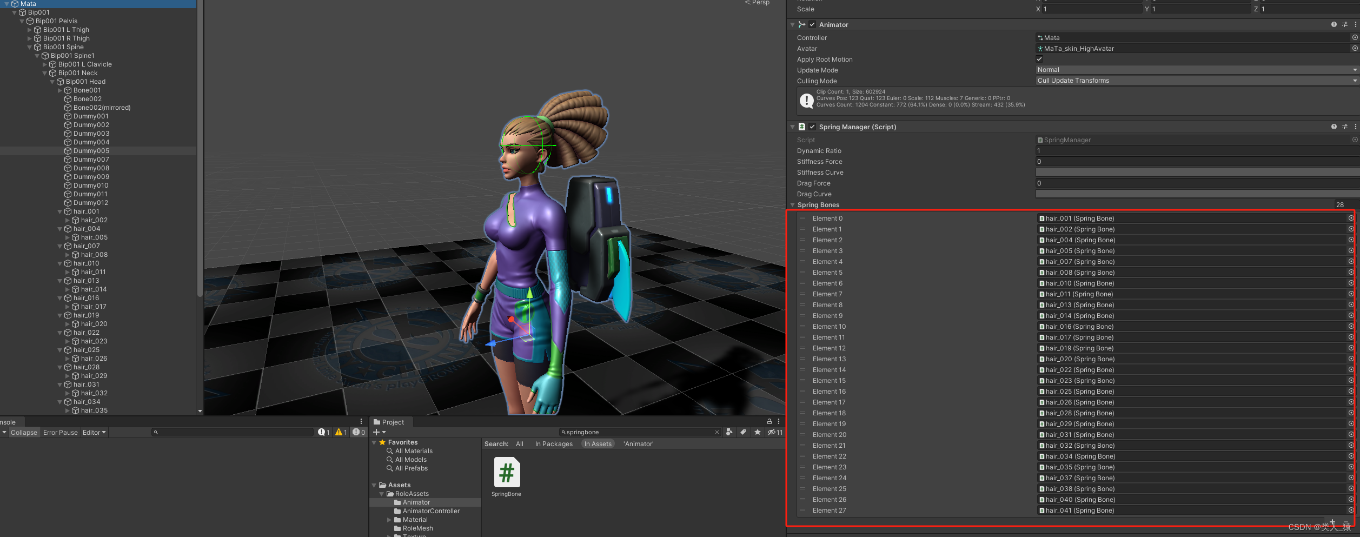Open the Animator presets icon
Viewport: 1360px width, 537px height.
pyautogui.click(x=1344, y=24)
